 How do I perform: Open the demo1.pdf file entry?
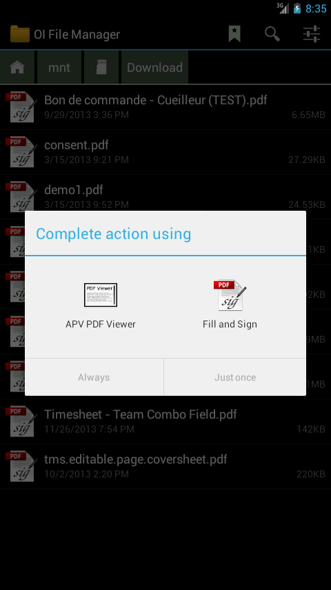pyautogui.click(x=165, y=197)
